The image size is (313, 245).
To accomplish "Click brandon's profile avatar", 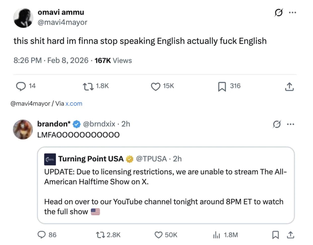I will (x=23, y=129).
